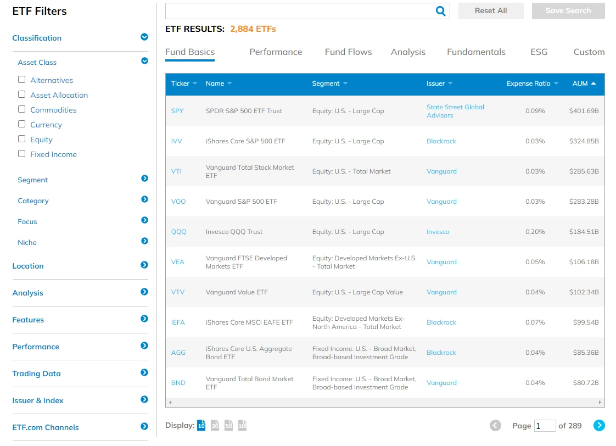Expand the ETF.com Channels section
The width and height of the screenshot is (616, 446).
tap(144, 426)
